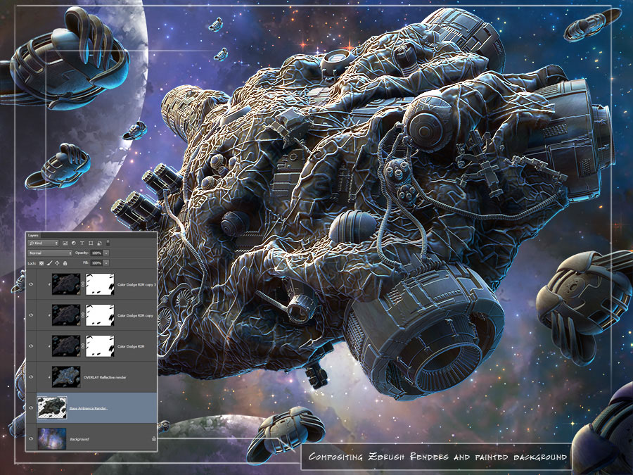Image resolution: width=633 pixels, height=475 pixels.
Task: Click layer name 'Background'
Action: click(x=79, y=439)
